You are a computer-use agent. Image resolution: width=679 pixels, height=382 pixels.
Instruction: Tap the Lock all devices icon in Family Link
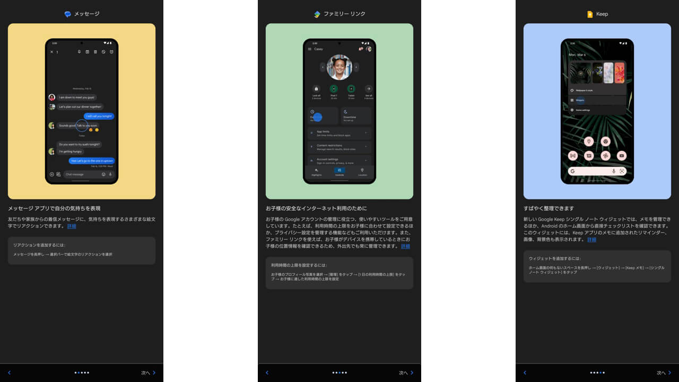click(x=317, y=89)
